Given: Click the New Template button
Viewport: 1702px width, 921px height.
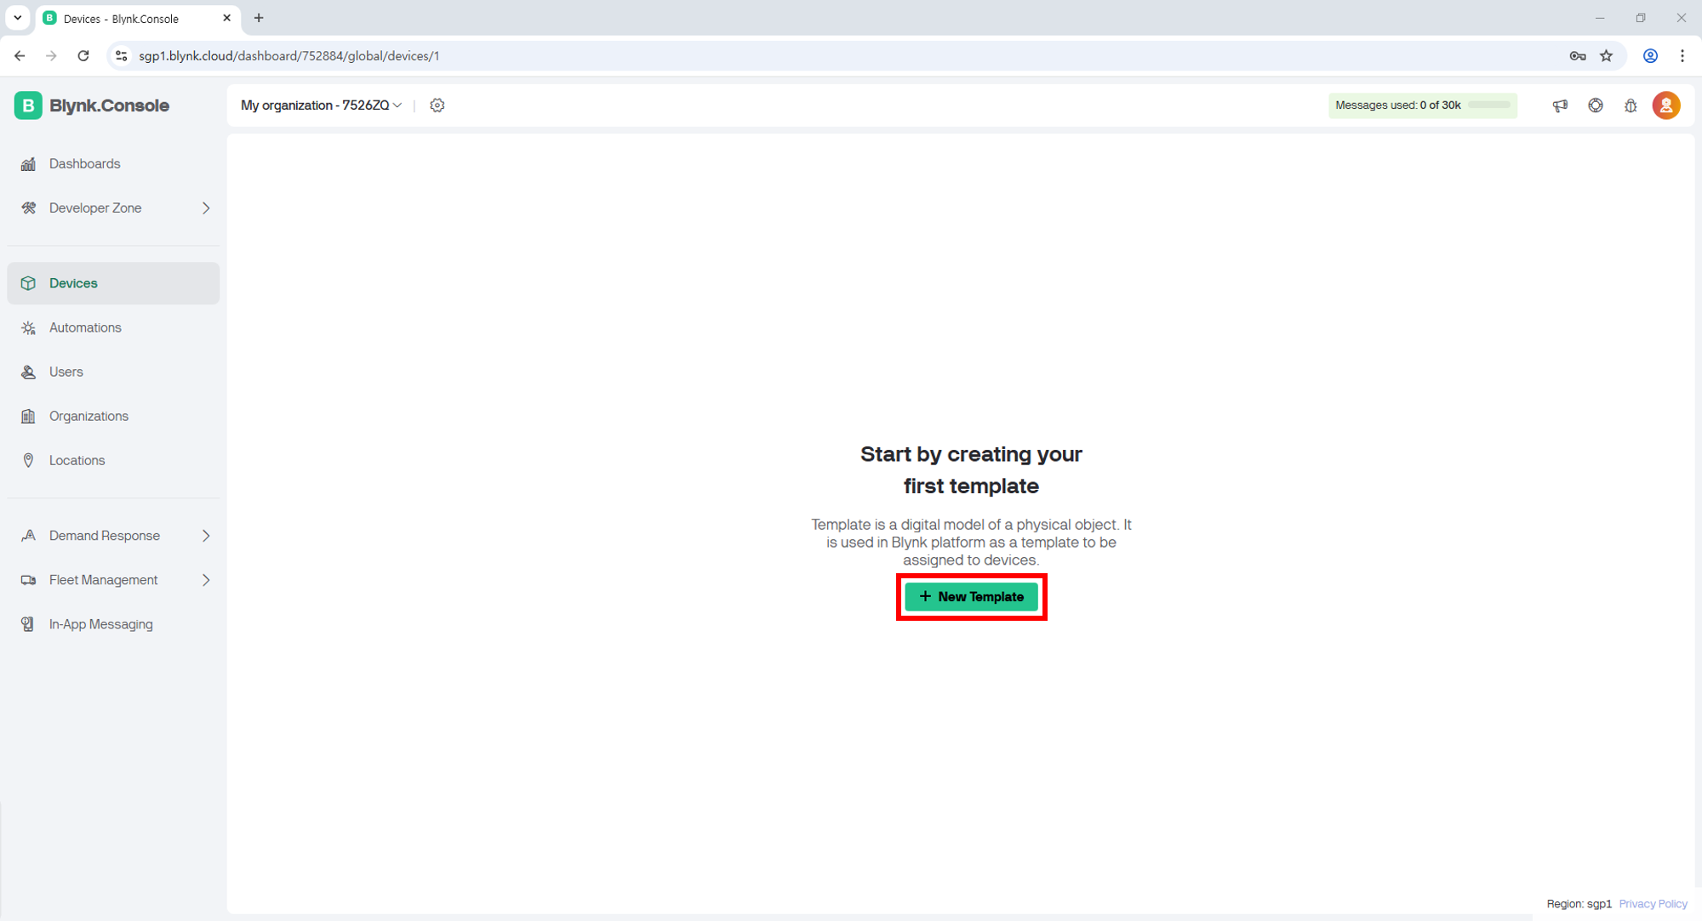Looking at the screenshot, I should pyautogui.click(x=971, y=597).
